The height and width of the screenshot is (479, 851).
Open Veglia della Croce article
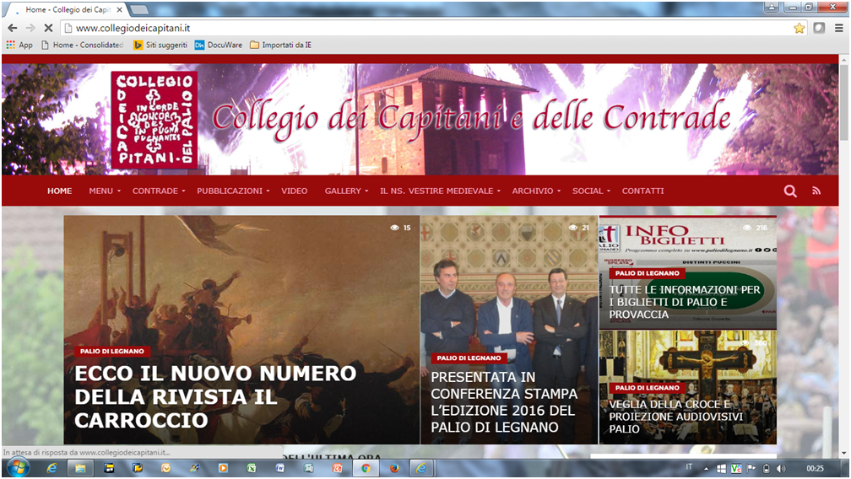coord(675,416)
